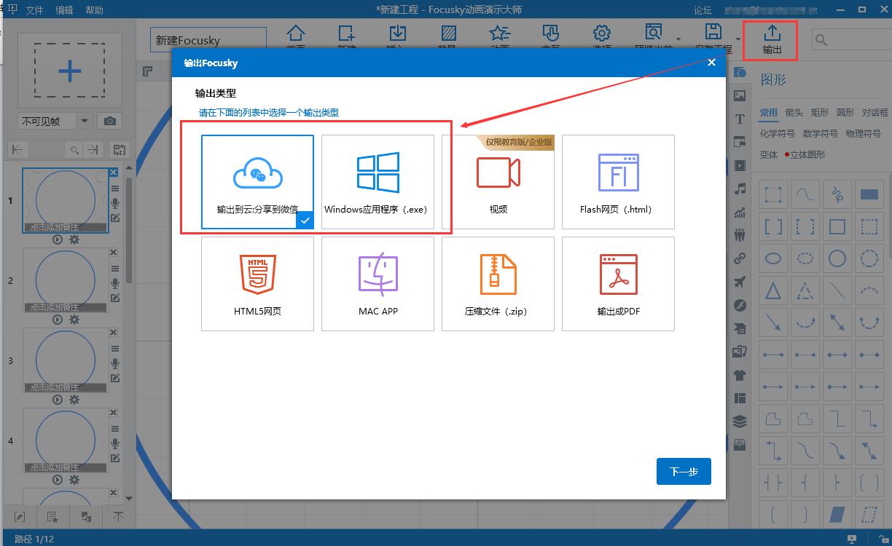Switch to the 箭头 shapes tab
Image resolution: width=892 pixels, height=546 pixels.
point(794,113)
